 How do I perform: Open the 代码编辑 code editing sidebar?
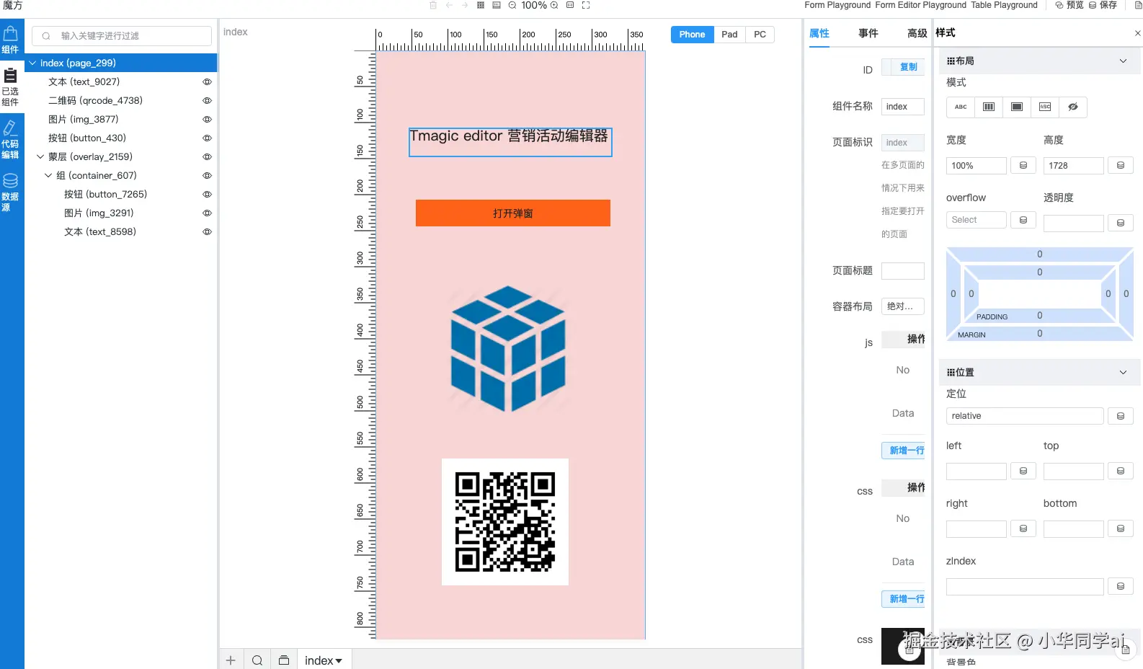(x=10, y=140)
